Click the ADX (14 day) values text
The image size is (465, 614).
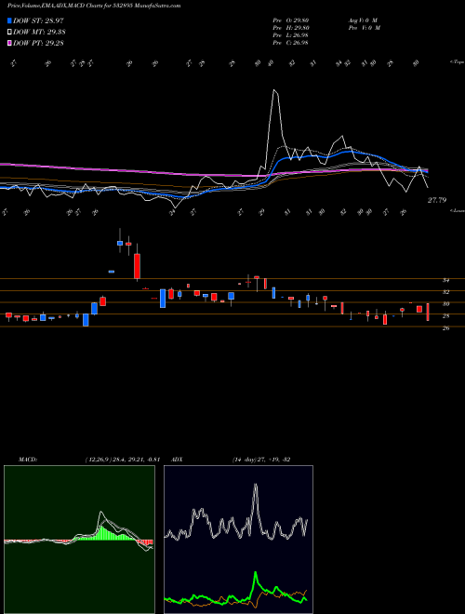click(x=261, y=460)
